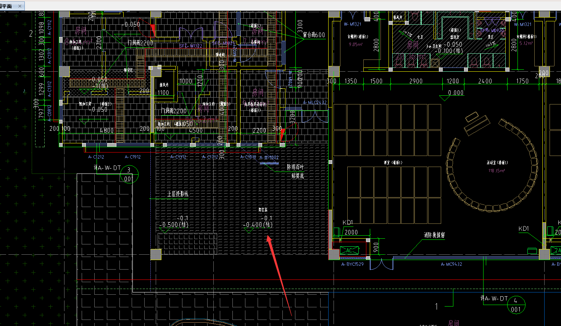Select the A-MLC2432 label
The image size is (561, 326).
(x=315, y=102)
